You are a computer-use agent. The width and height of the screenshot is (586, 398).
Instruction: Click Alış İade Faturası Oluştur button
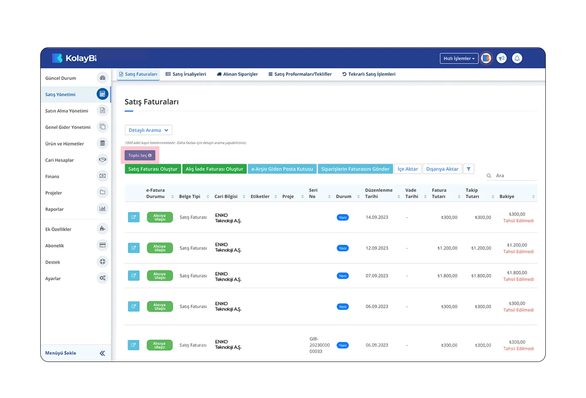coord(214,169)
